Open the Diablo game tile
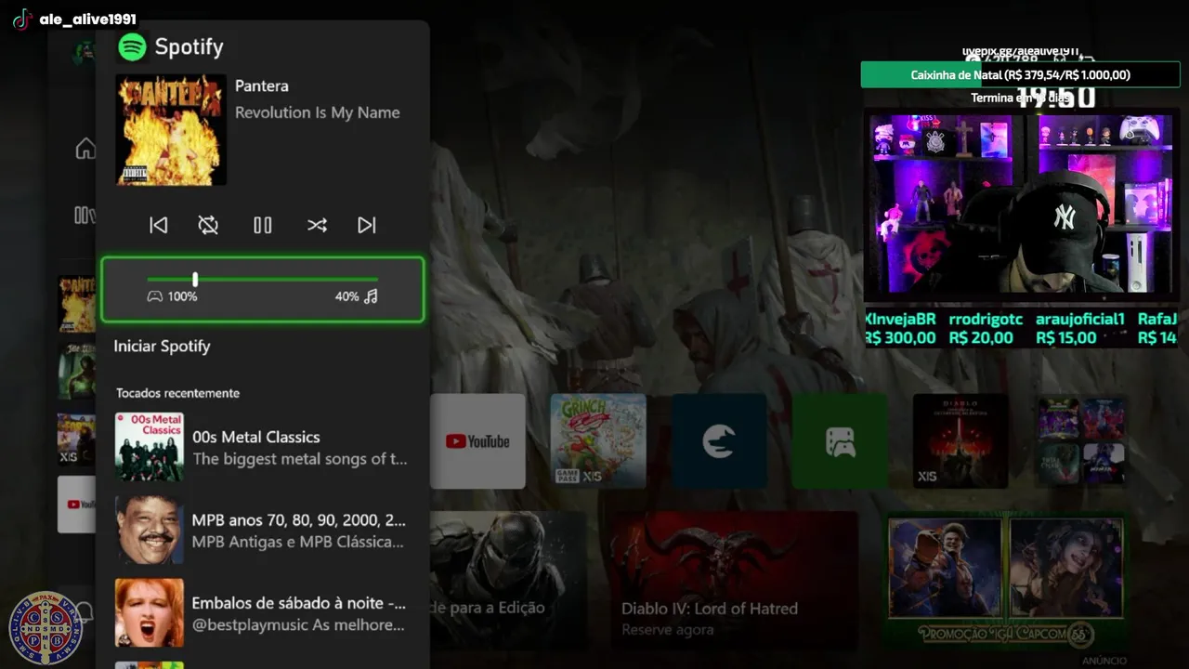This screenshot has height=669, width=1189. 960,441
